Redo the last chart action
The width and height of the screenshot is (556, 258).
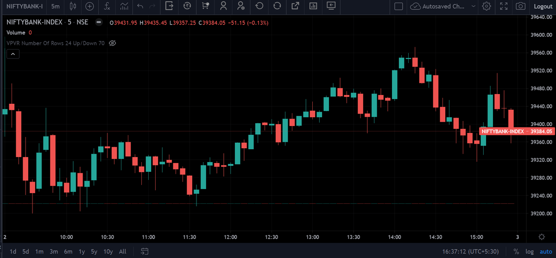[x=152, y=6]
